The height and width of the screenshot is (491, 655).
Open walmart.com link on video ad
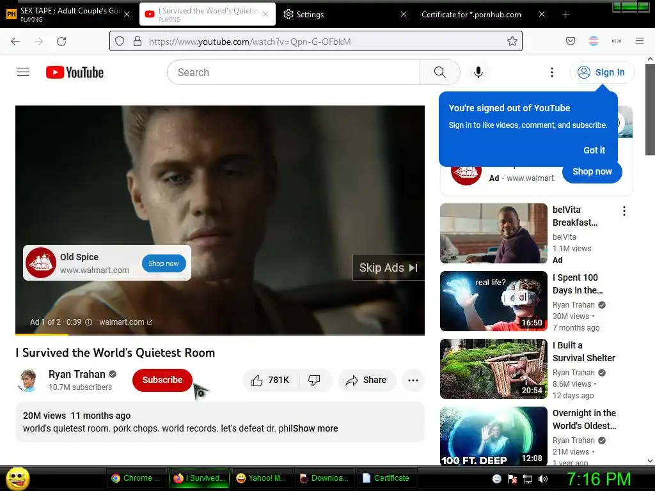coord(126,322)
